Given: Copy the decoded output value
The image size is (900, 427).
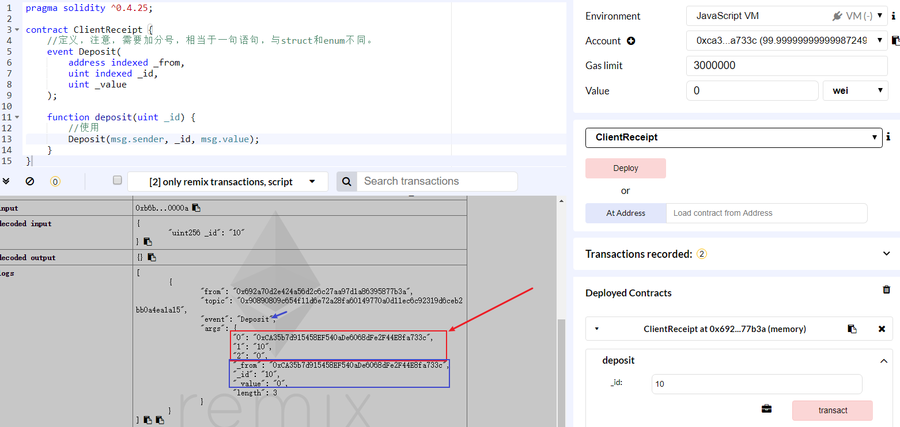Looking at the screenshot, I should [x=152, y=257].
